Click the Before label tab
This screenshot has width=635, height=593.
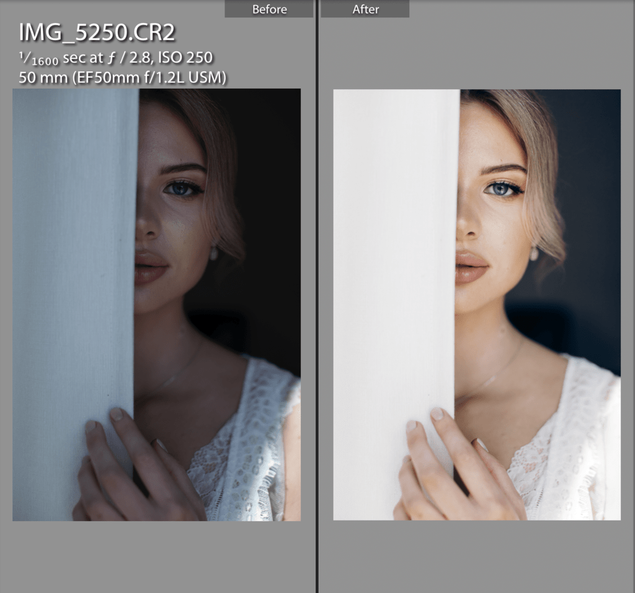click(269, 9)
